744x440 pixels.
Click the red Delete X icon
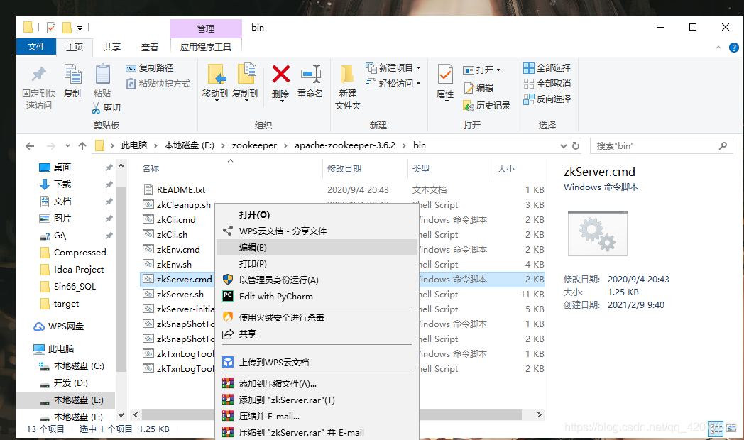[x=281, y=75]
